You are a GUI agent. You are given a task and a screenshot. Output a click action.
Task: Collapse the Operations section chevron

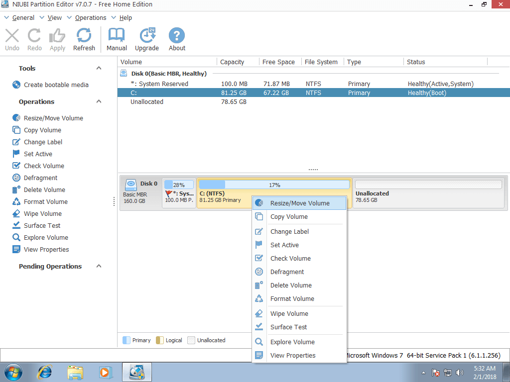click(99, 101)
